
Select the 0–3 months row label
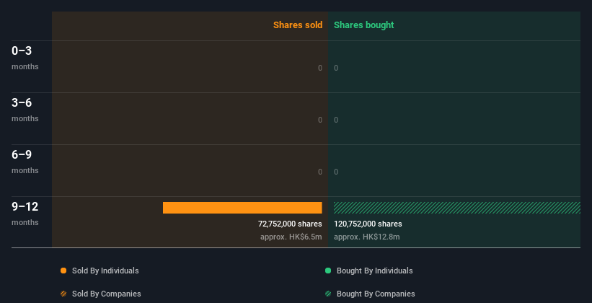pos(25,58)
